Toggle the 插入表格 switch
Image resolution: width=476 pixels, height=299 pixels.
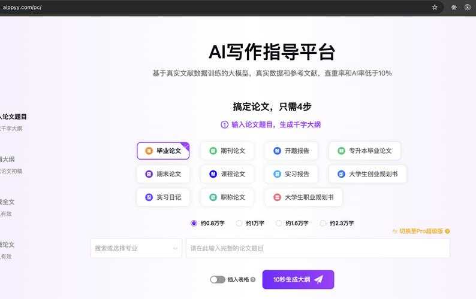coord(218,280)
